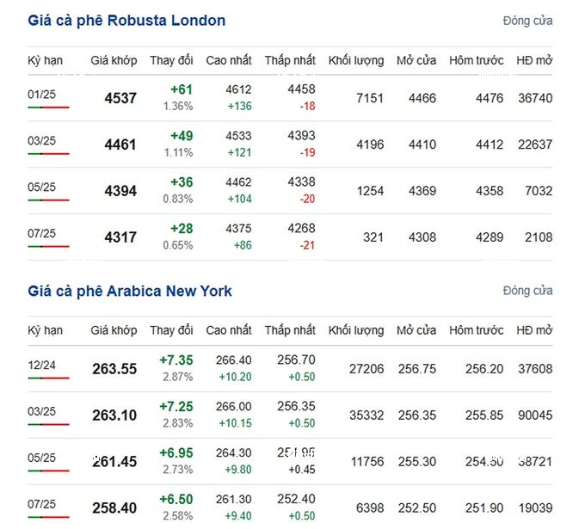Screen dimensions: 585x529
Task: Open the Giá cà phê Robusta London heading
Action: tap(126, 21)
